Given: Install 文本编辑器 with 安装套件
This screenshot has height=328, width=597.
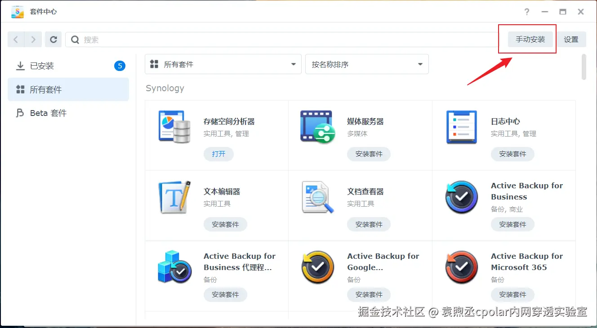Looking at the screenshot, I should coord(225,224).
